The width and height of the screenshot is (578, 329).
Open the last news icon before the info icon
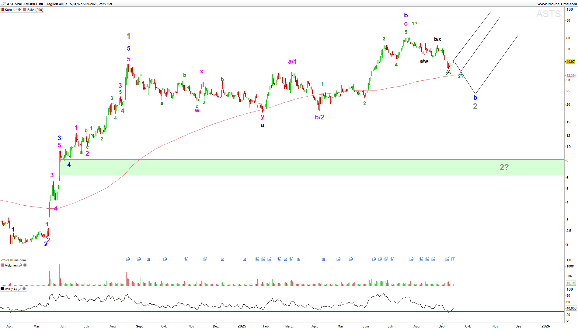pos(447,259)
